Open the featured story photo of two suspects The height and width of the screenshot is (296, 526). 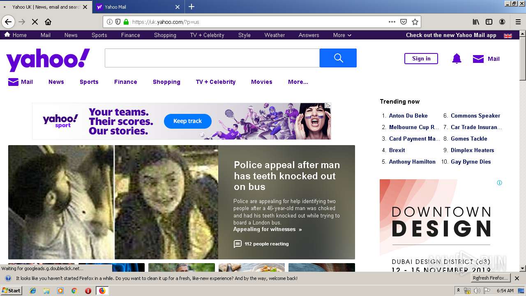pos(113,202)
